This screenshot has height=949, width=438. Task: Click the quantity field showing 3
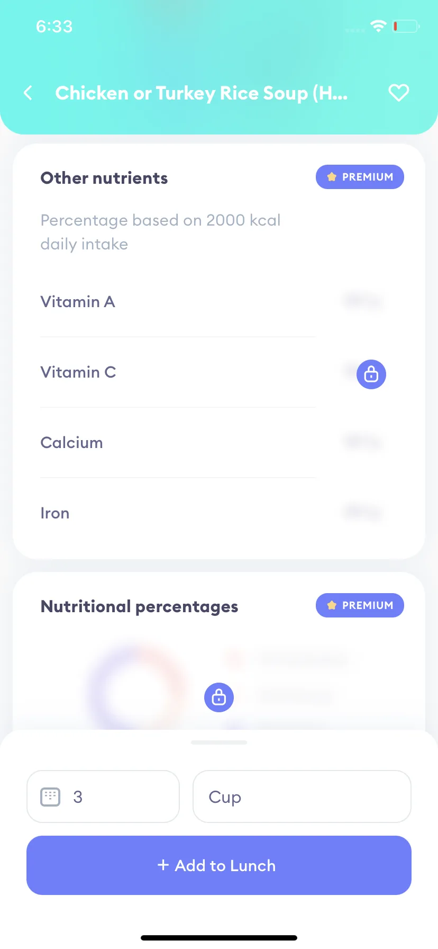click(103, 796)
